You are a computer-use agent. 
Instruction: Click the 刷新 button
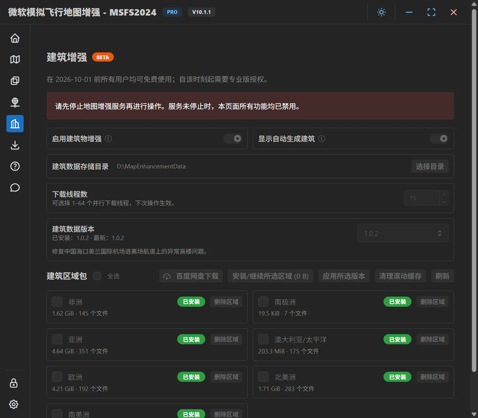click(x=442, y=276)
